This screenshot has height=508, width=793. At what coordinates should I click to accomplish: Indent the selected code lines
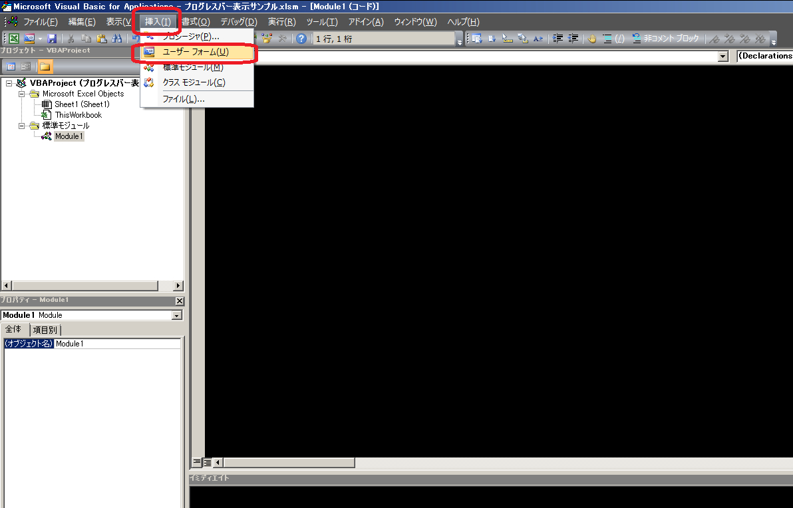[557, 39]
